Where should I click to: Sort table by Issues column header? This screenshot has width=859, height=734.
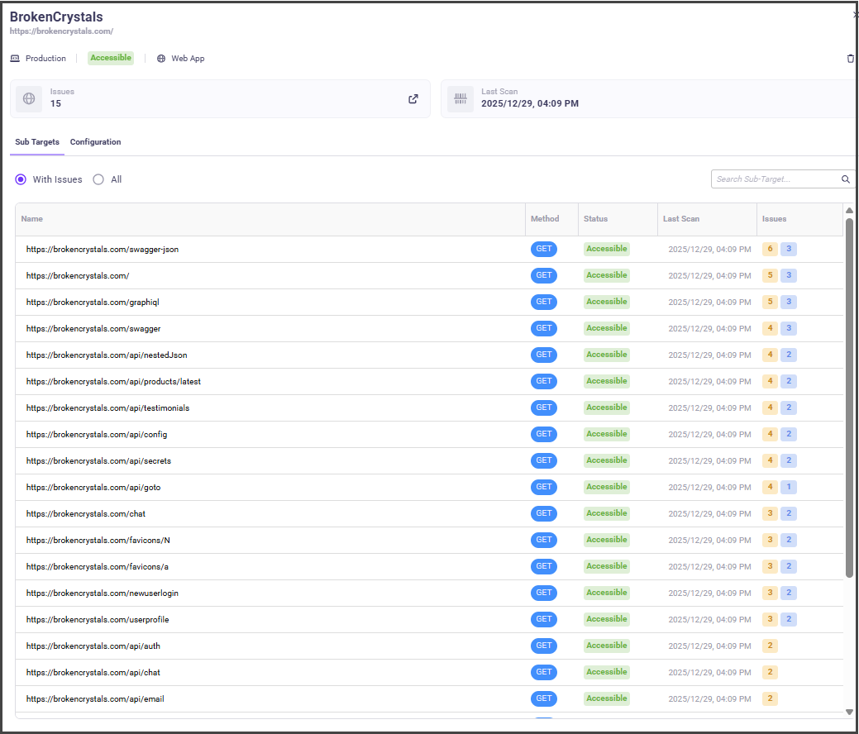pos(774,219)
